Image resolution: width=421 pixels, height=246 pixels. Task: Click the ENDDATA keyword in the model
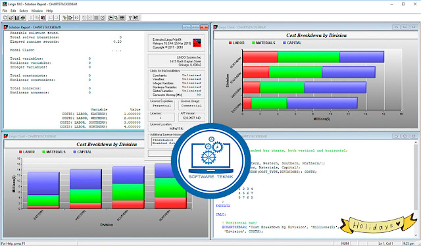pyautogui.click(x=223, y=206)
